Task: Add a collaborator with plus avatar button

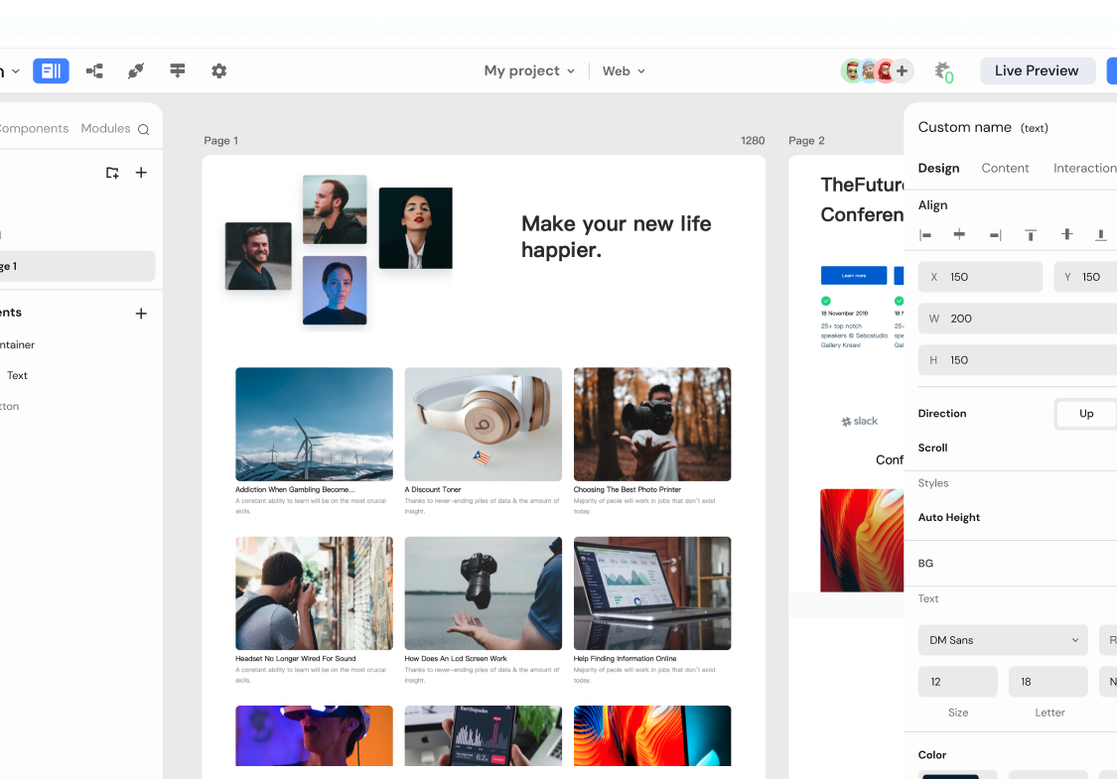Action: point(902,70)
